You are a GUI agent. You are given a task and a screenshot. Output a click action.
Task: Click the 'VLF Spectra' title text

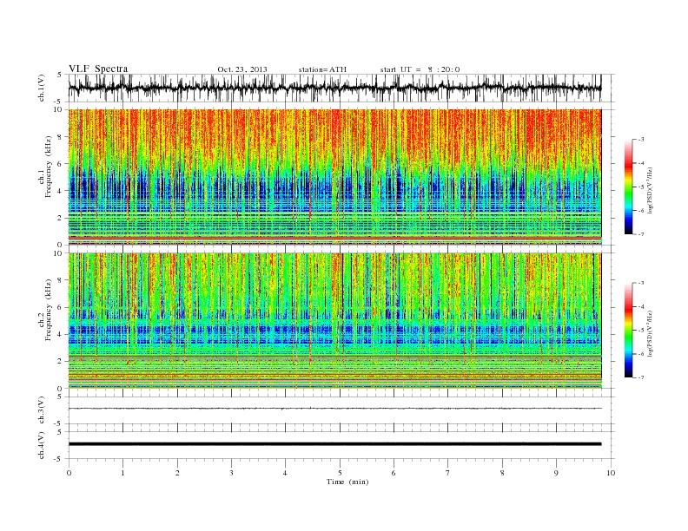click(x=98, y=69)
